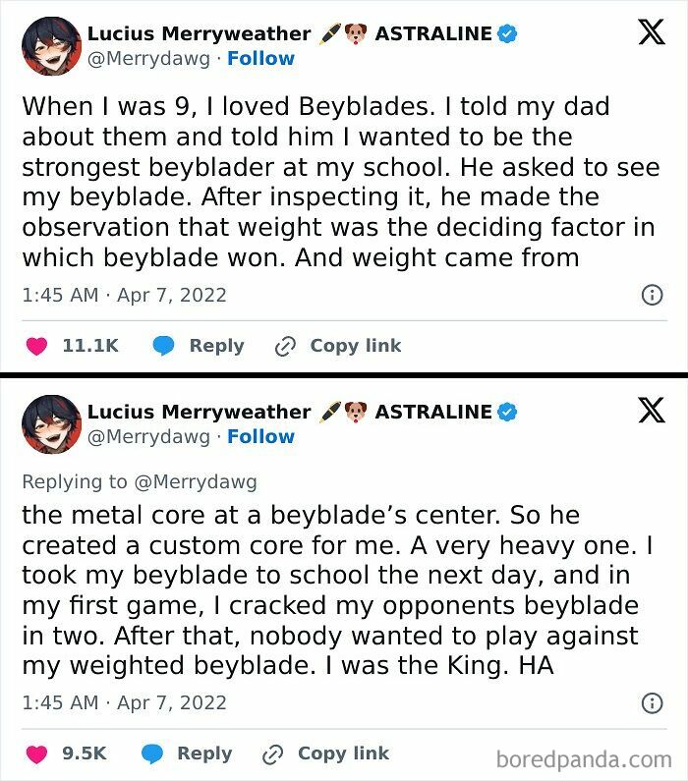
Task: Click the Lucius Merryweather name on first tweet
Action: 199,33
